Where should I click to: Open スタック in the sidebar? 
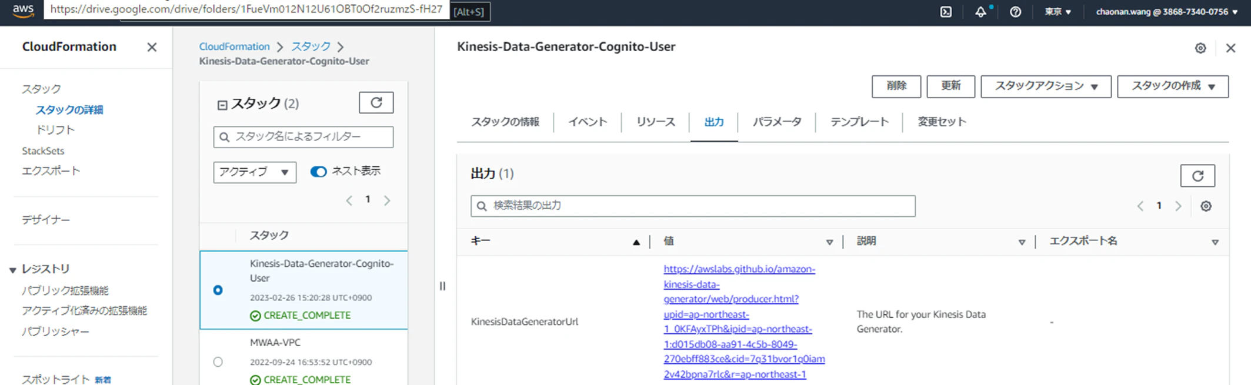tap(41, 89)
